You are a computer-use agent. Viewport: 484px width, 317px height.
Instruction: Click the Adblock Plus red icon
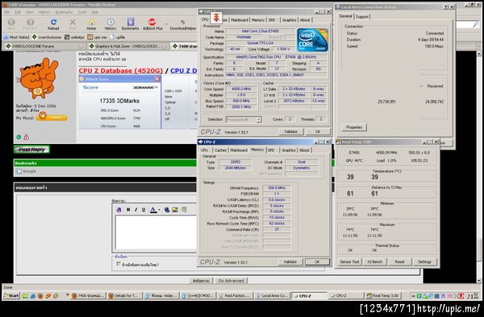152,23
